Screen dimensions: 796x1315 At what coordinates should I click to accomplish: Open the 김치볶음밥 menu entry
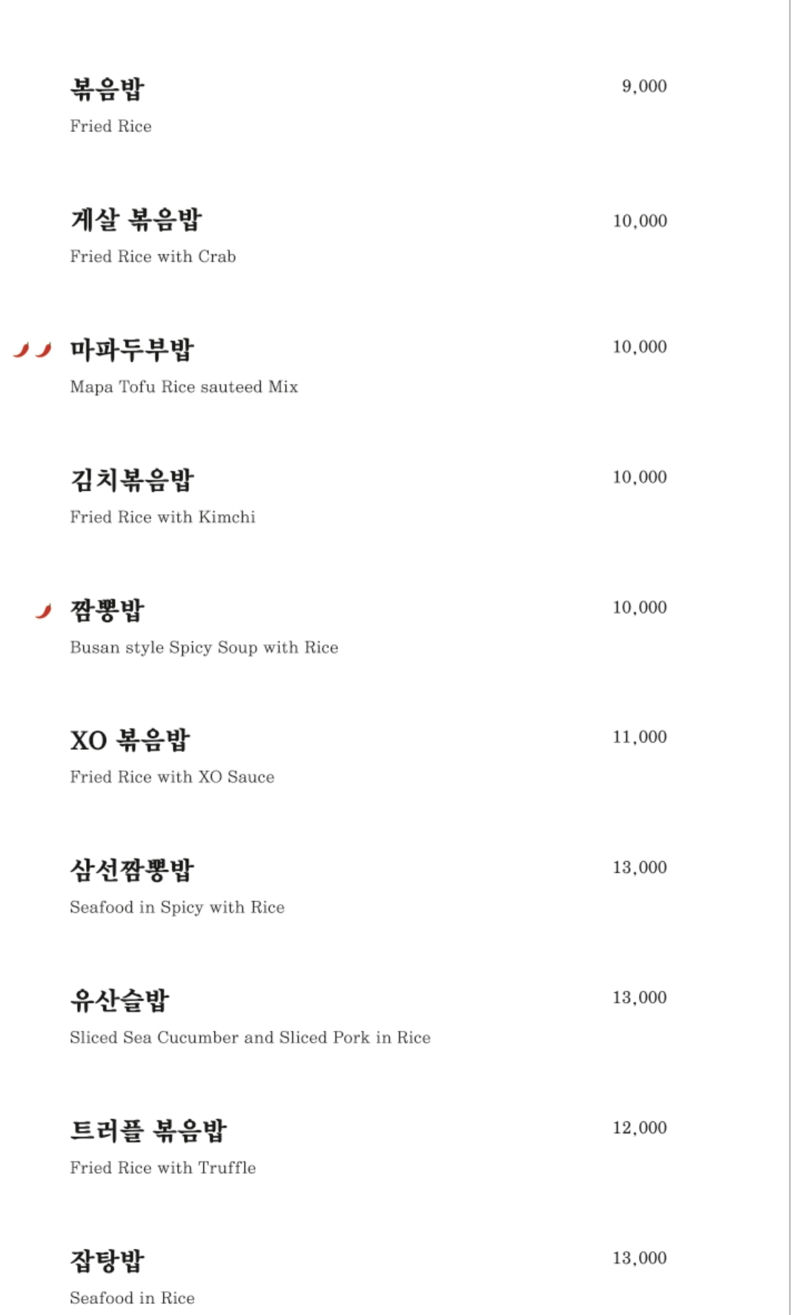coord(132,481)
